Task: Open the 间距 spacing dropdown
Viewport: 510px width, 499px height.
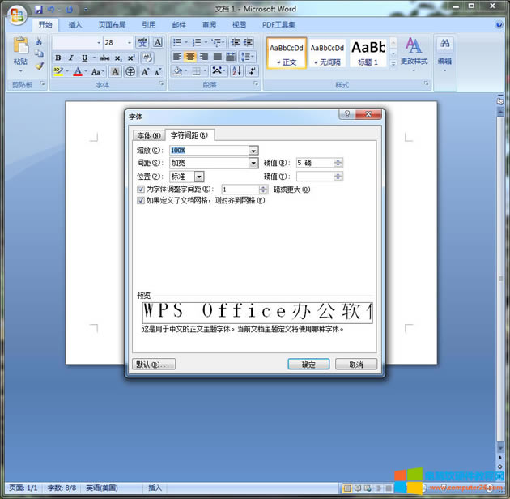Action: click(253, 163)
